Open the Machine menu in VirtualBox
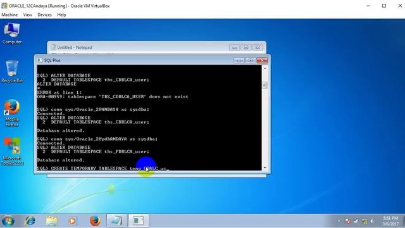405x228 pixels. (x=9, y=15)
